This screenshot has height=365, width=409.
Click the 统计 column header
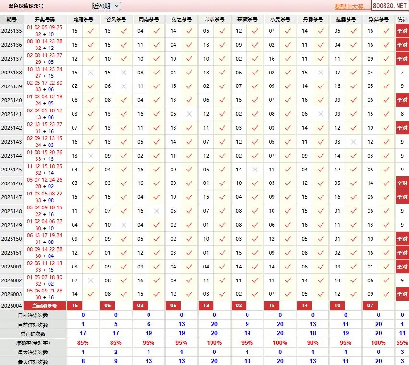(x=402, y=20)
